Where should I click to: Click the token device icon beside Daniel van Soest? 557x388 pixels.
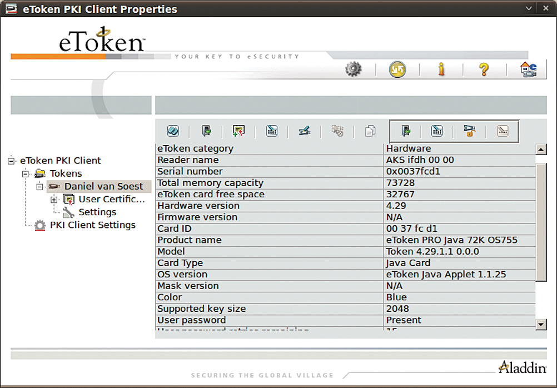(54, 187)
